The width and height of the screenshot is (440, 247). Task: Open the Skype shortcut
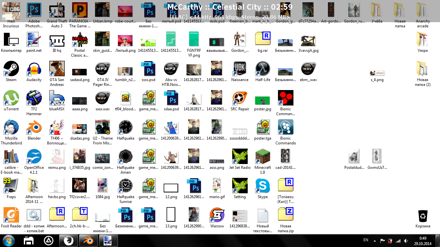click(263, 186)
